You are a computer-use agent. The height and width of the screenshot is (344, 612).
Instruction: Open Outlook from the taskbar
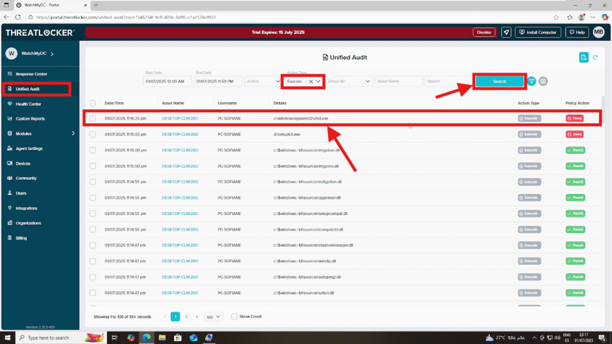[193, 337]
